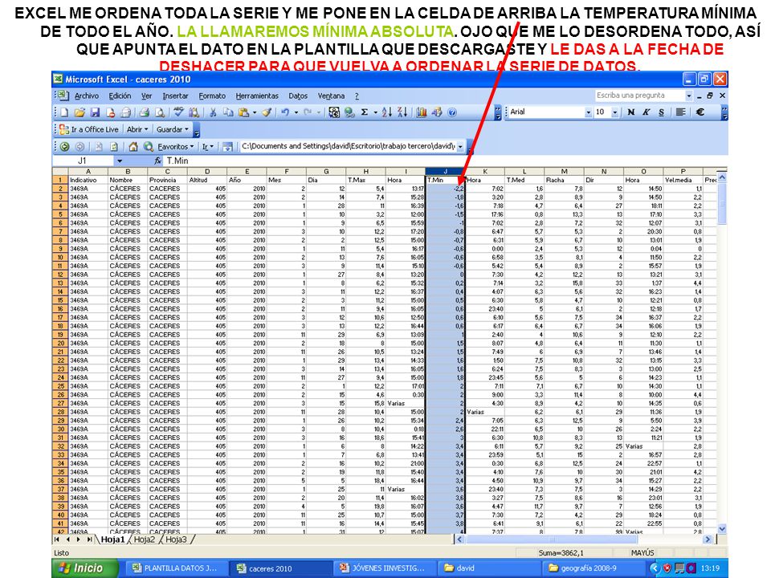Launch the Chart Wizard icon
The width and height of the screenshot is (771, 578).
(422, 112)
